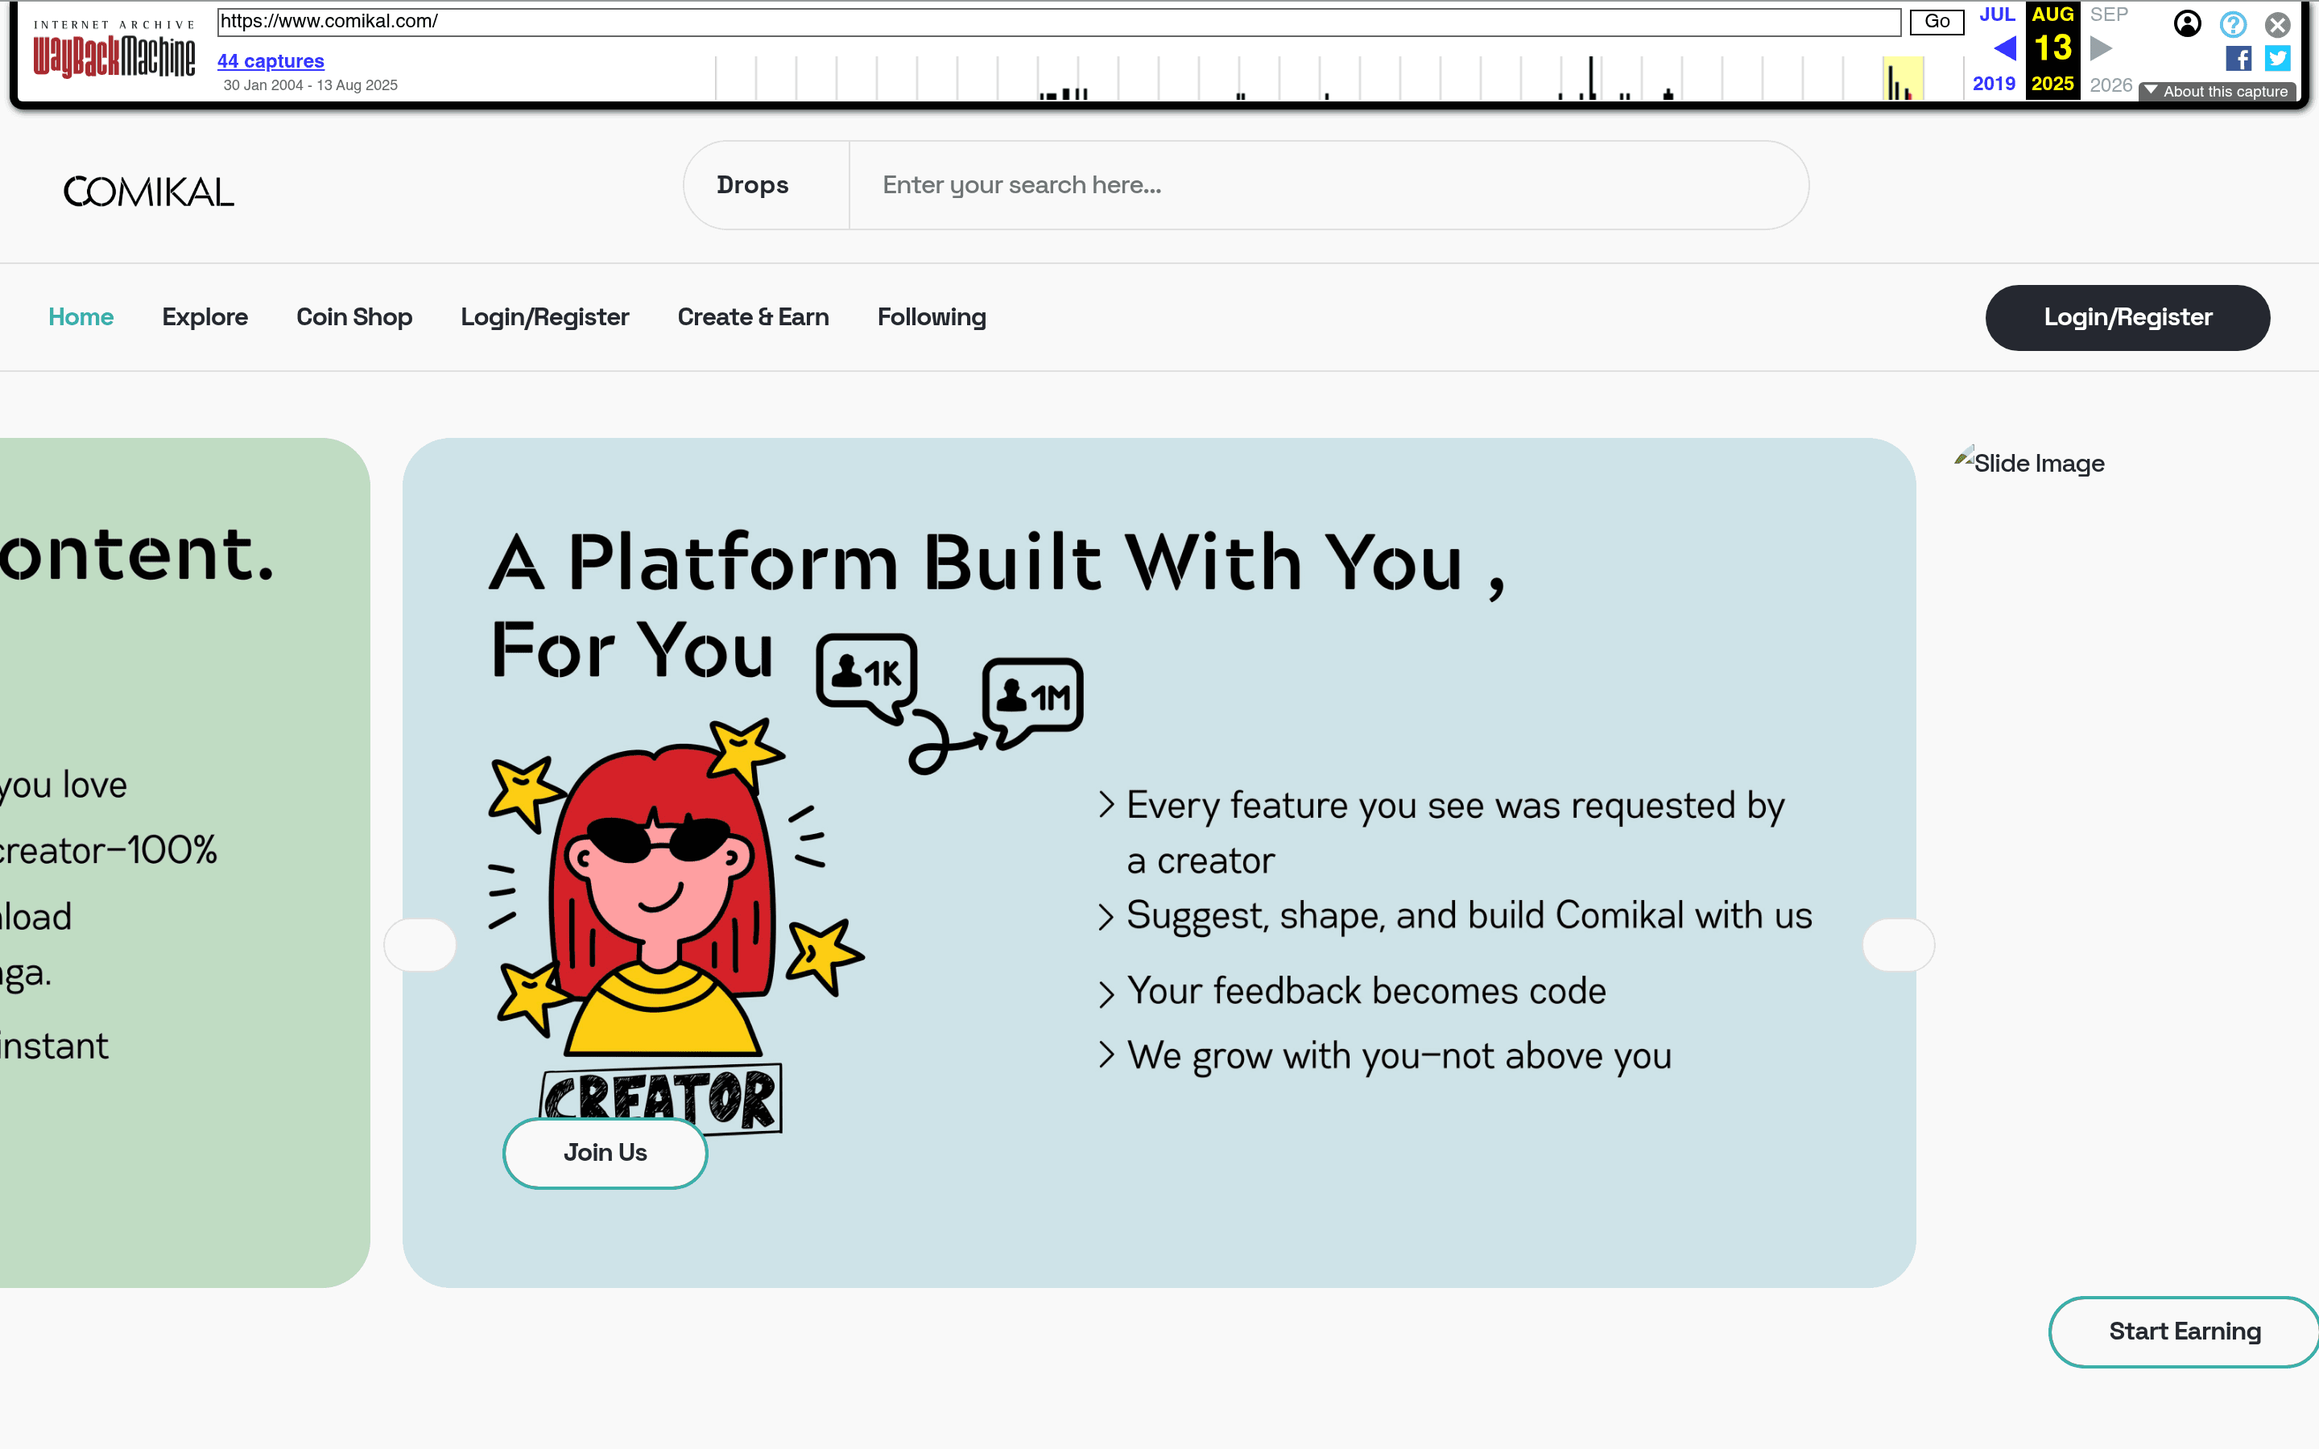Screen dimensions: 2319x1449
Task: Select the 2019 year link
Action: click(x=1995, y=84)
